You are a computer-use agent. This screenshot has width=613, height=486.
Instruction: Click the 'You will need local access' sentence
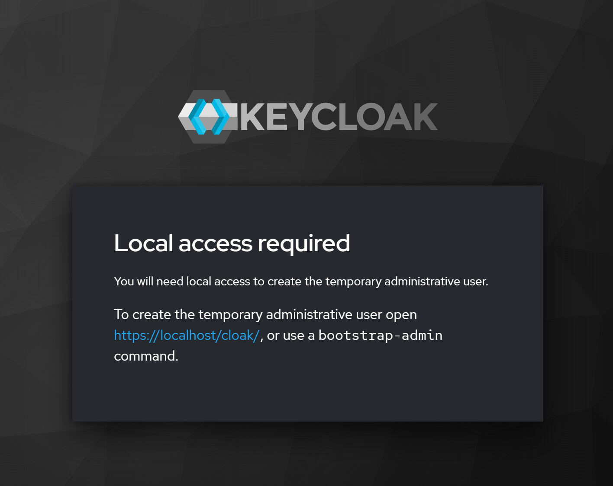pyautogui.click(x=301, y=281)
